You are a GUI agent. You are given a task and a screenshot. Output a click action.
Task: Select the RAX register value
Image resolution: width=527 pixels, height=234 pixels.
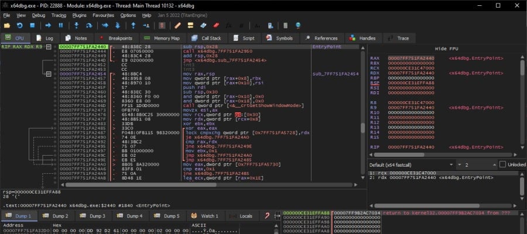point(410,58)
